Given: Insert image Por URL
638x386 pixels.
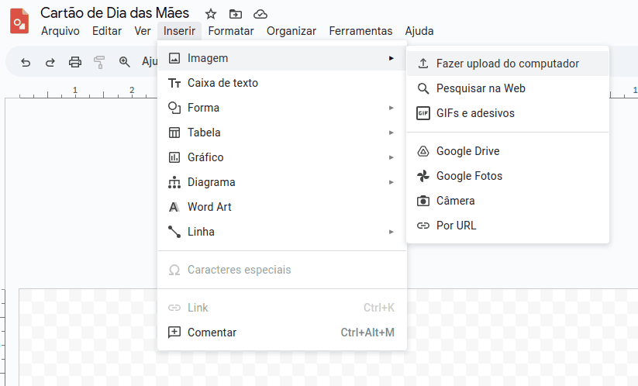Looking at the screenshot, I should 508,226.
